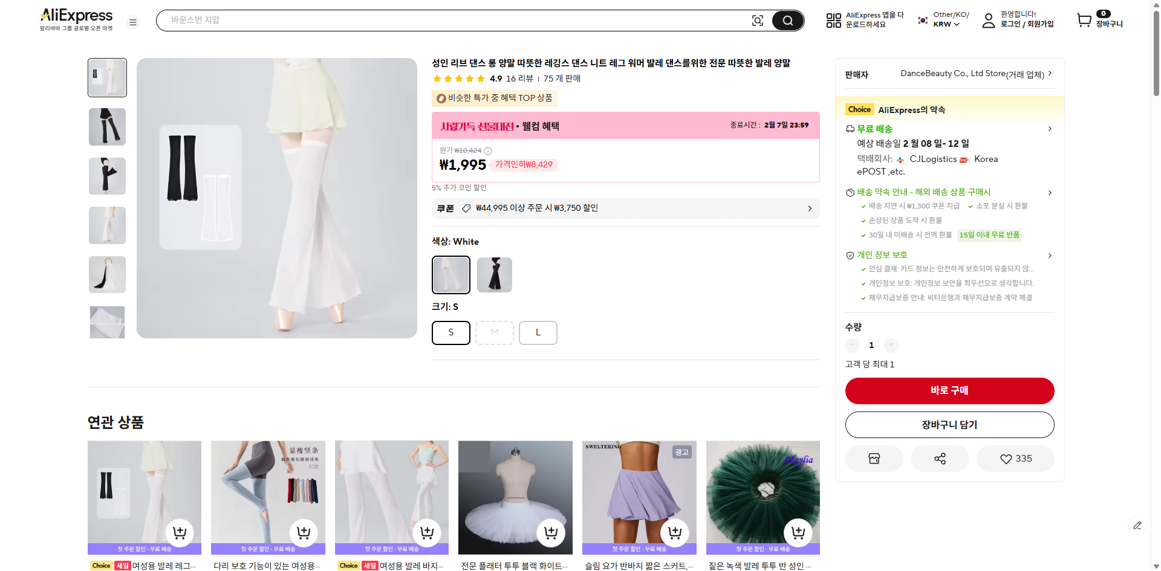Select the black color swatch
The image size is (1161, 571).
494,275
